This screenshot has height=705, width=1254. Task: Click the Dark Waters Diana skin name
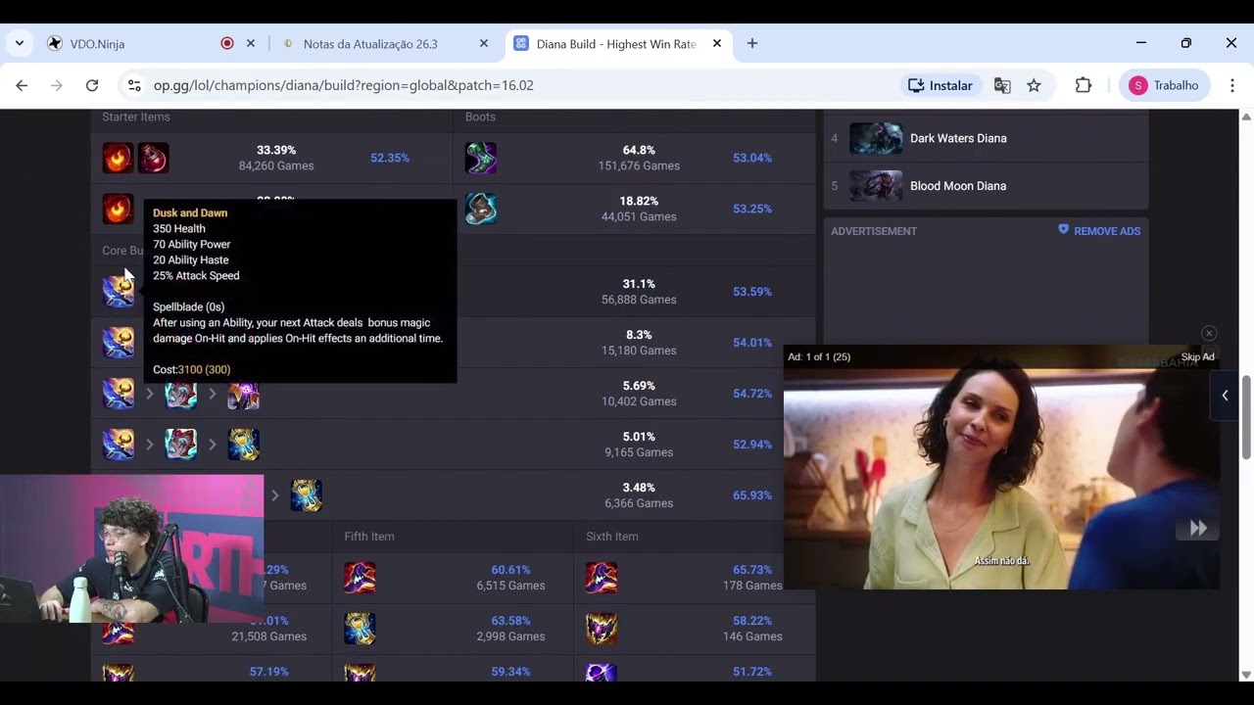(958, 138)
